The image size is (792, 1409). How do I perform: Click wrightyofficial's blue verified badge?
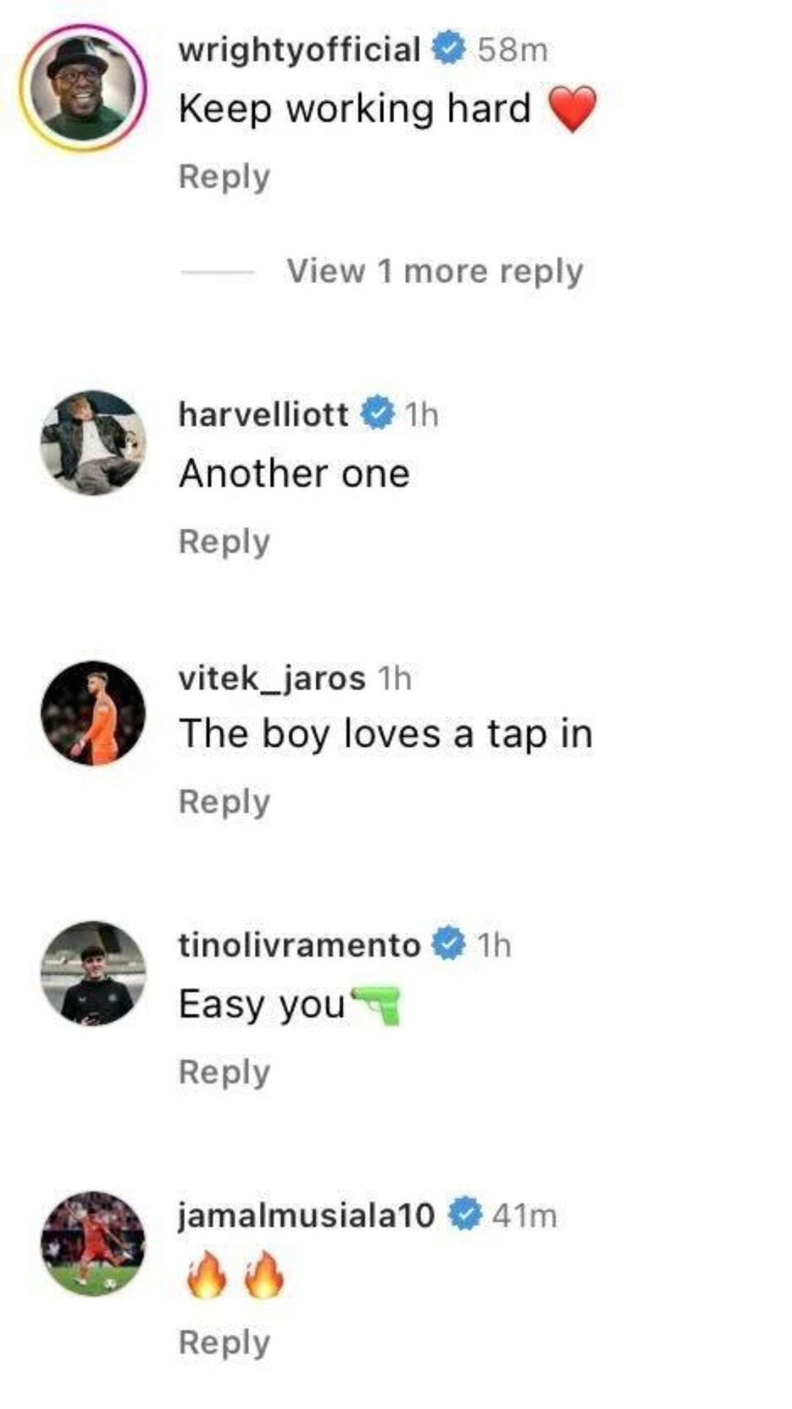(449, 49)
